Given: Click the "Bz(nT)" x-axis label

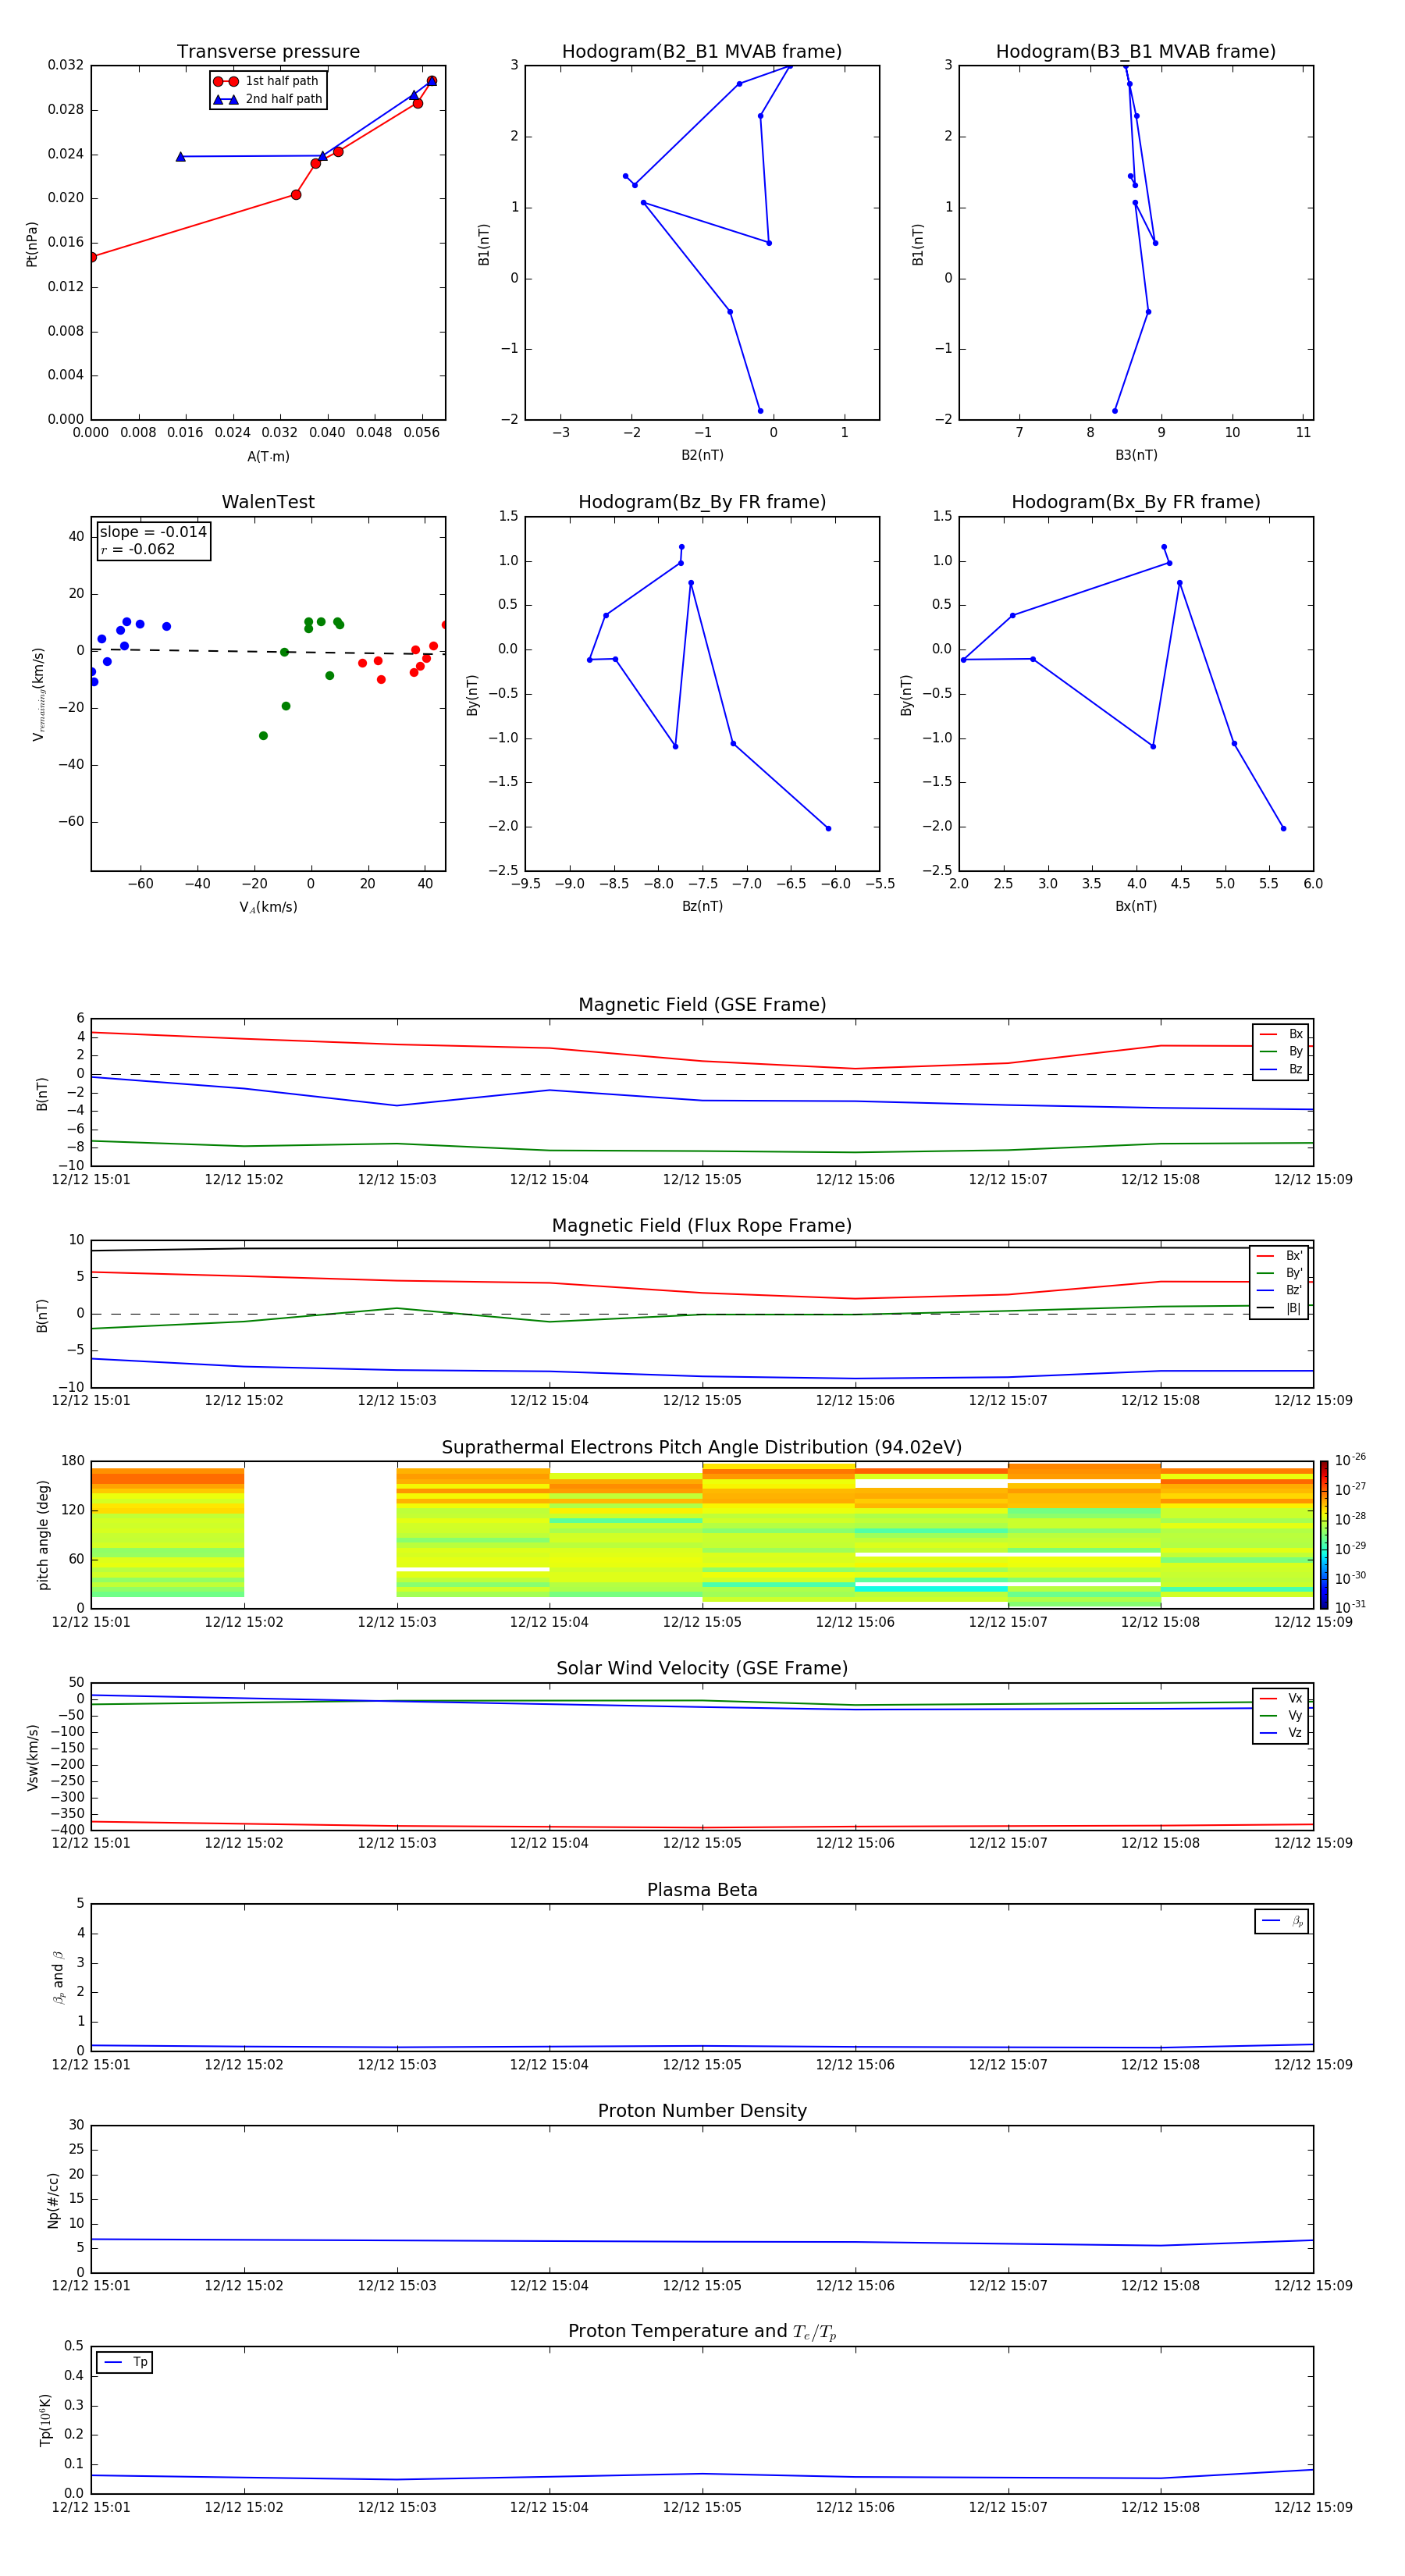Looking at the screenshot, I should pyautogui.click(x=702, y=906).
